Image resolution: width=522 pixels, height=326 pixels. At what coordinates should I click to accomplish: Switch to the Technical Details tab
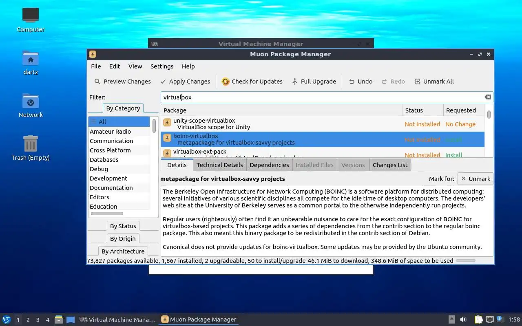219,165
